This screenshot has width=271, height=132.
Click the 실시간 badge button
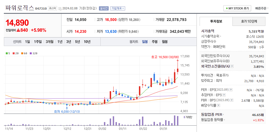(104, 8)
